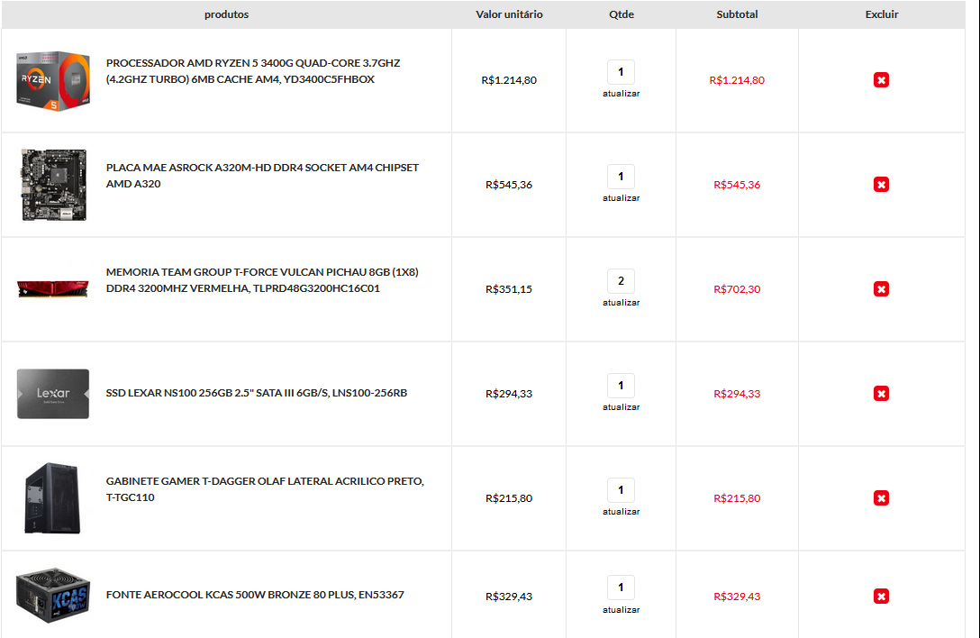View the red Vulcan memory stick image
Image resolution: width=980 pixels, height=638 pixels.
(53, 289)
